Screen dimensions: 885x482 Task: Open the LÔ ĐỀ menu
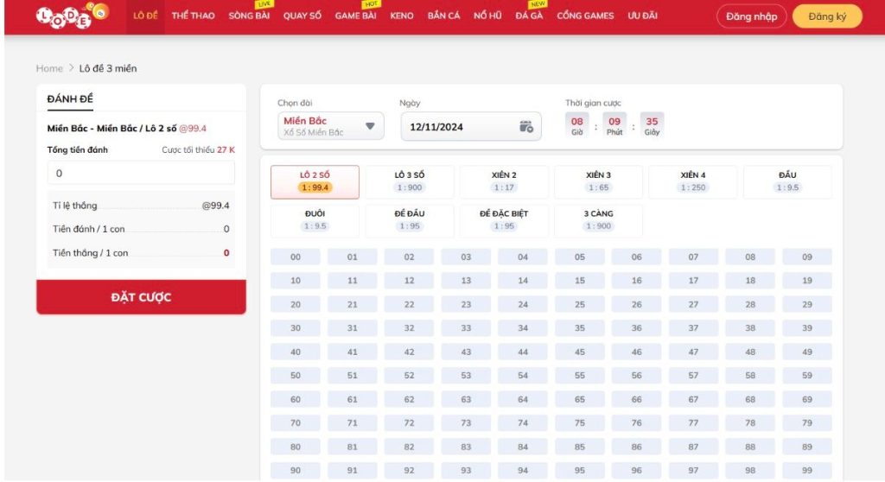pyautogui.click(x=145, y=16)
